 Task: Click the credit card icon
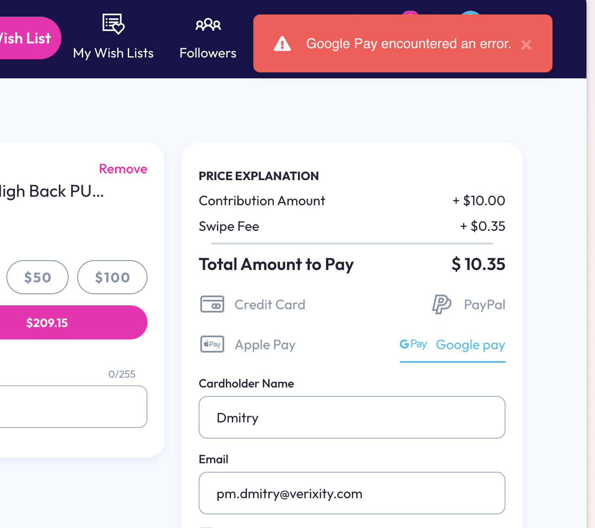[212, 304]
